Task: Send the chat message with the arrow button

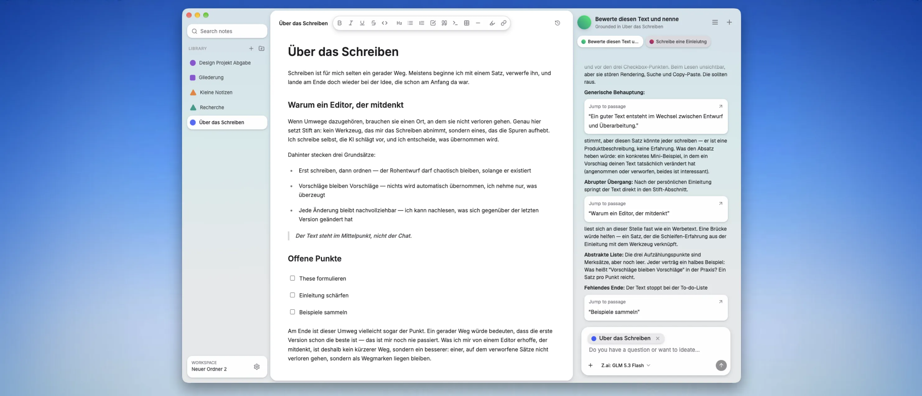Action: click(x=721, y=365)
